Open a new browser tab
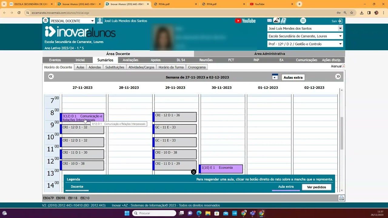The height and width of the screenshot is (218, 388). pos(299,4)
